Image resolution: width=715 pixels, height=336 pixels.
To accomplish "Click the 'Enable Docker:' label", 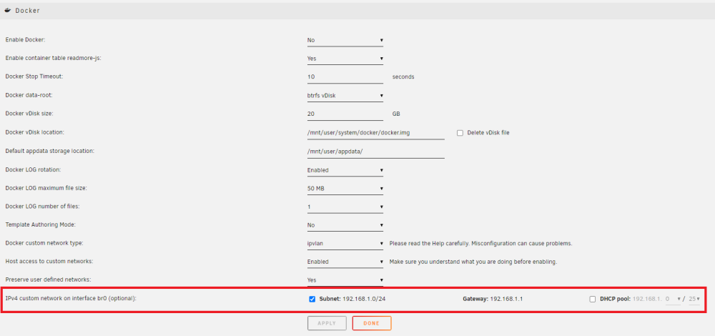I will point(25,40).
